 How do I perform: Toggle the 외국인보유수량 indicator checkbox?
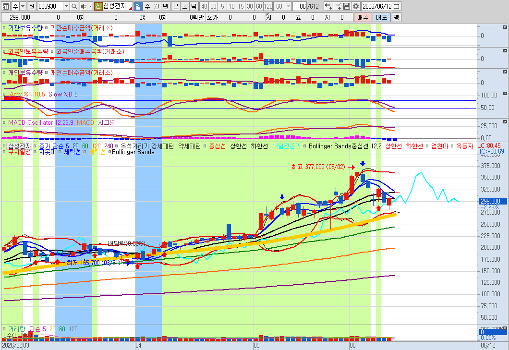coord(4,52)
